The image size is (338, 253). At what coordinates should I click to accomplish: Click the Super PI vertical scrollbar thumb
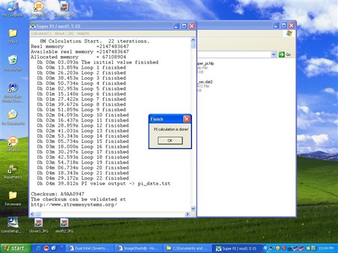(x=193, y=45)
